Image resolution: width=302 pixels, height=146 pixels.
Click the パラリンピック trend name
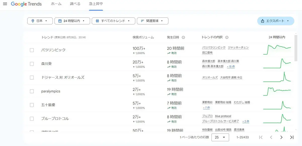tap(53, 50)
